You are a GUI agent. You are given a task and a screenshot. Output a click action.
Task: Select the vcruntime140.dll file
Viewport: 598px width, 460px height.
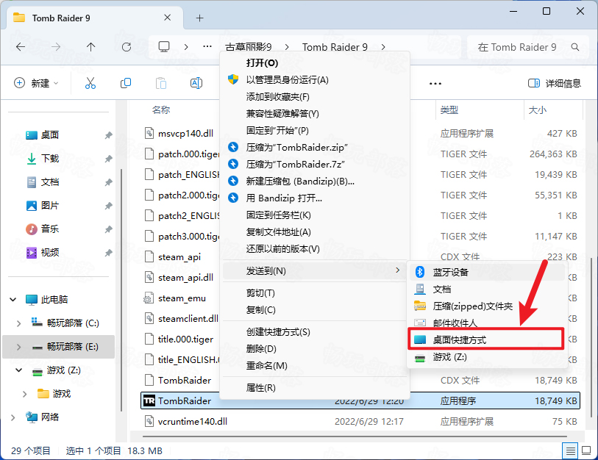tap(360, 422)
